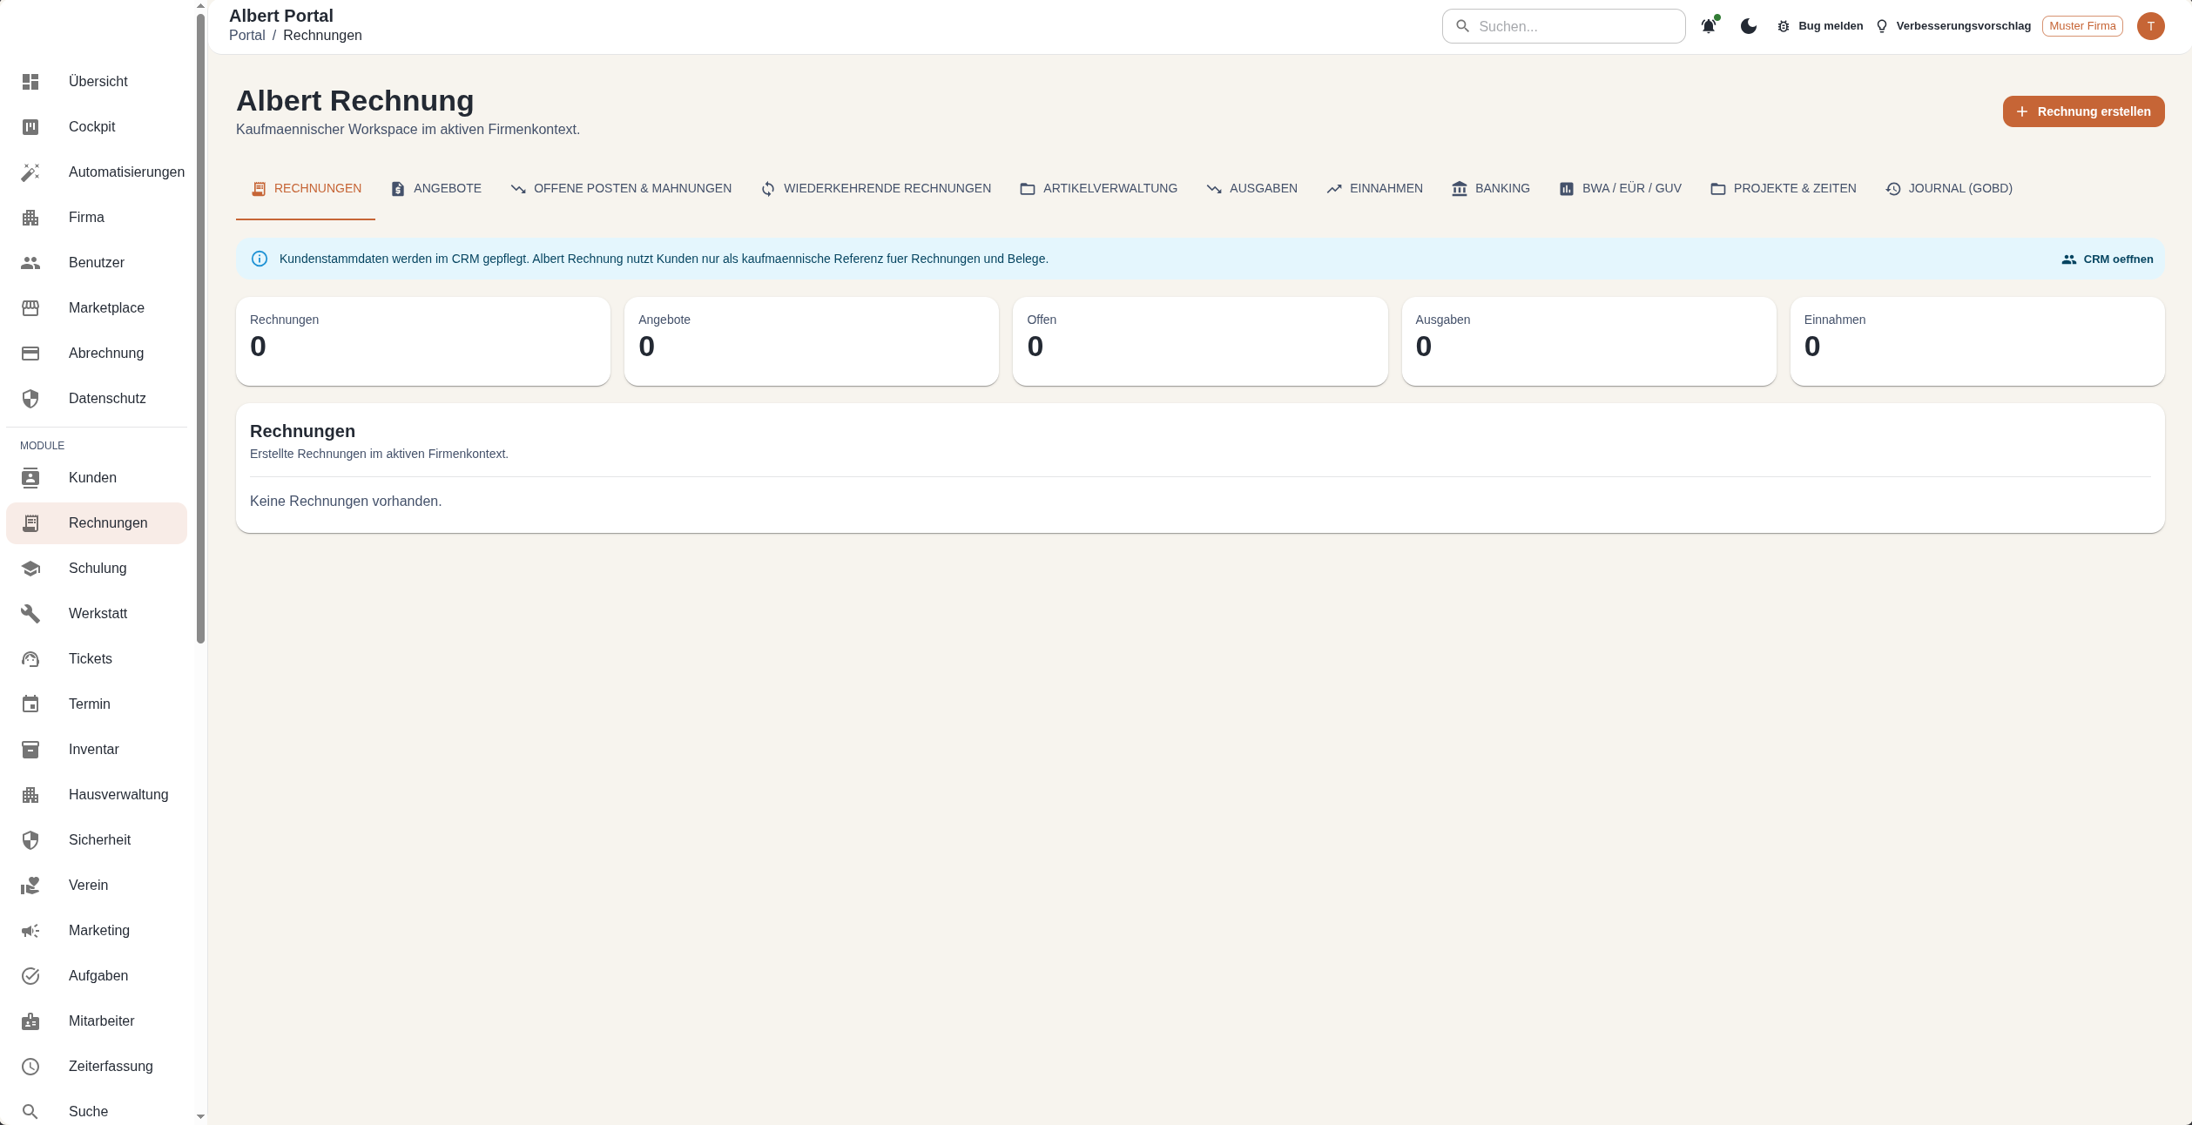Click the sidebar vertical scrollbar thumb
Viewport: 2192px width, 1125px height.
(x=200, y=328)
